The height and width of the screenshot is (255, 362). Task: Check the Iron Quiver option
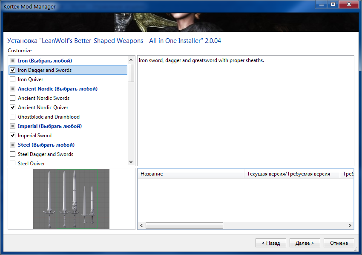click(13, 79)
